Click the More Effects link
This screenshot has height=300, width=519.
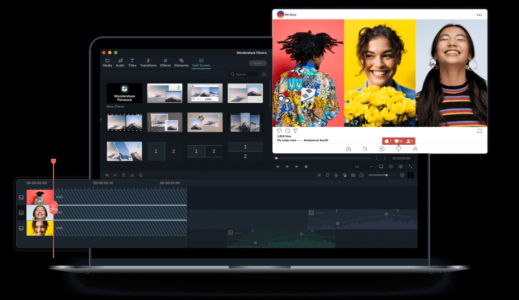(115, 106)
